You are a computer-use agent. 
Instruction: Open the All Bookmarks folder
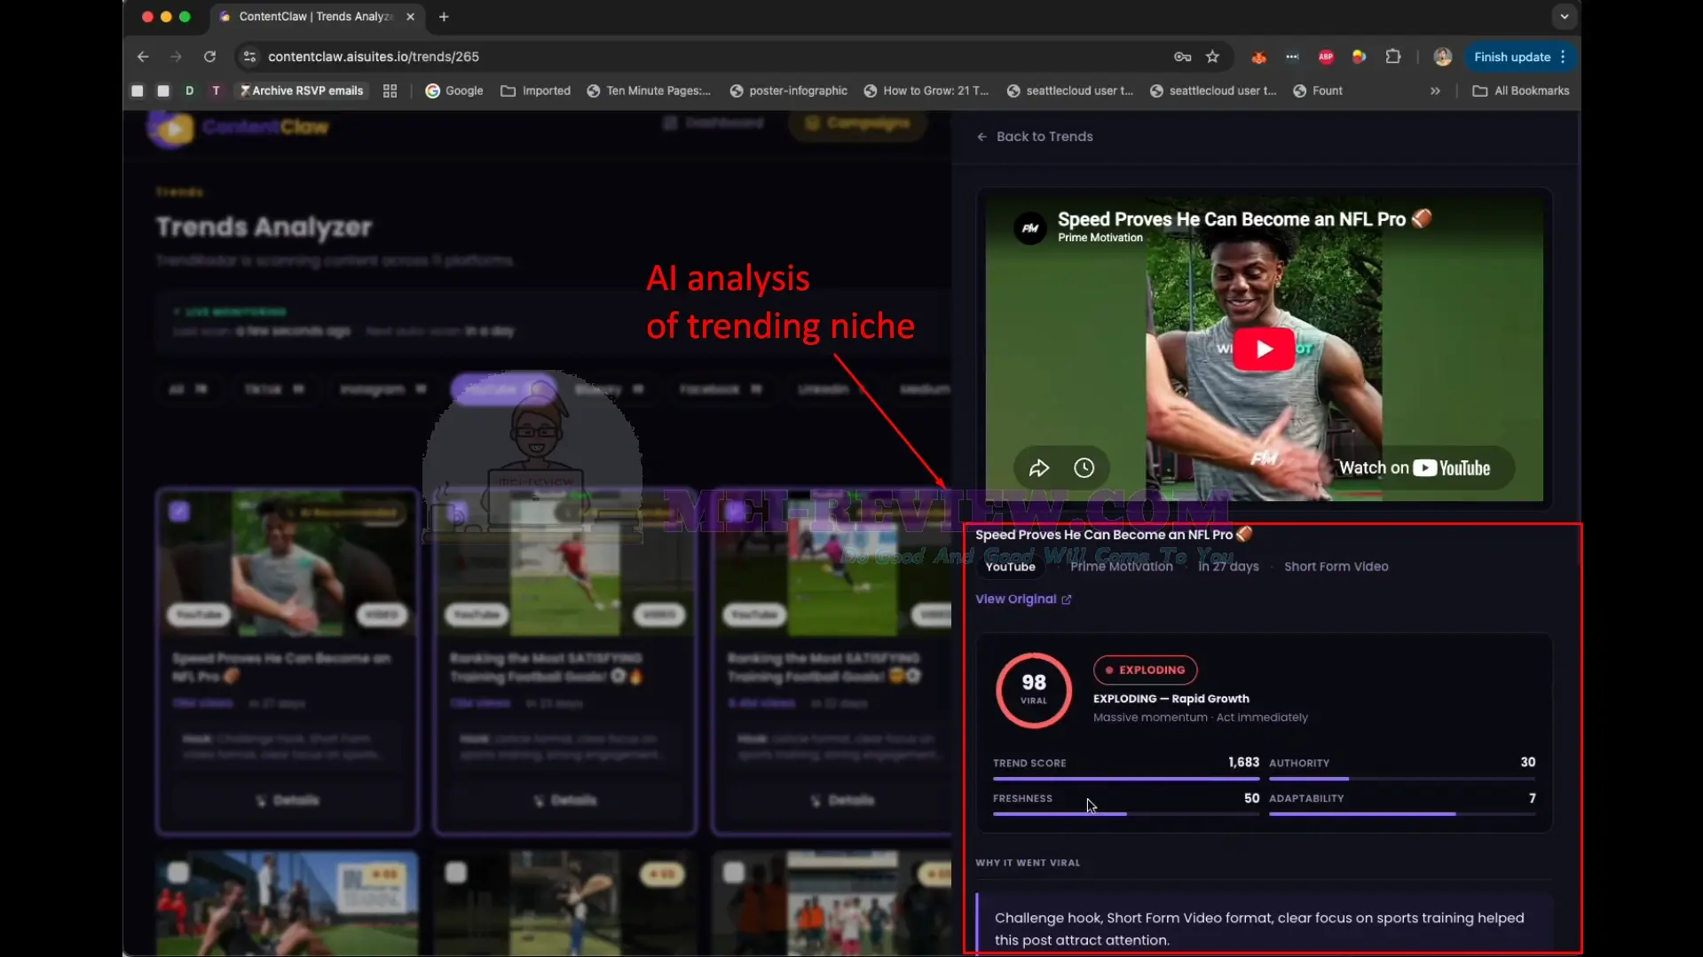click(1521, 90)
